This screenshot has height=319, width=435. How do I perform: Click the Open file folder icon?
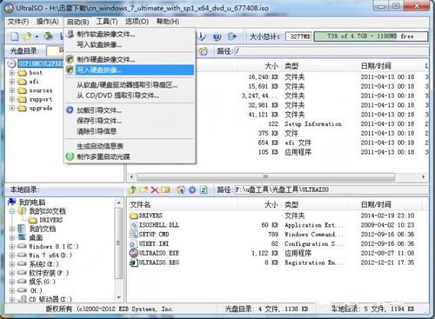pos(28,37)
